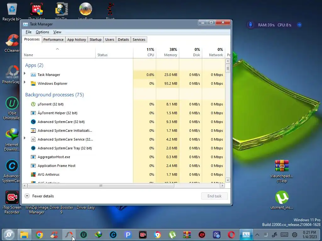322x241 pixels.
Task: Select the ÂµTorrent Helper (32 bit) row
Action: click(x=124, y=113)
